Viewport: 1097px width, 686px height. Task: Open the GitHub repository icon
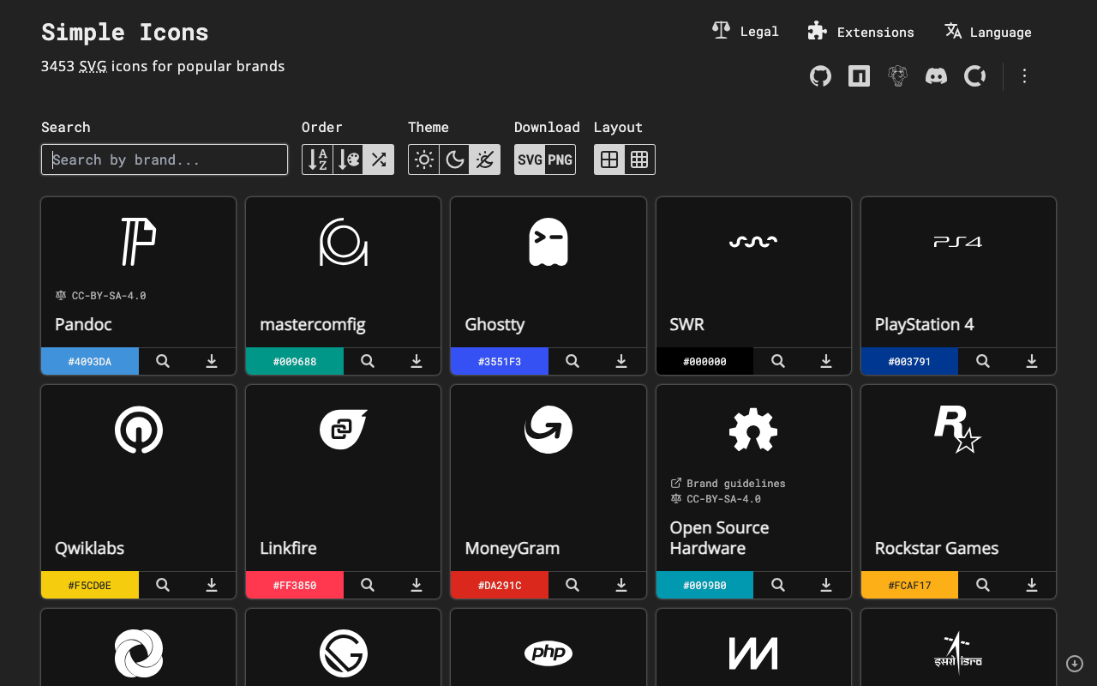820,76
